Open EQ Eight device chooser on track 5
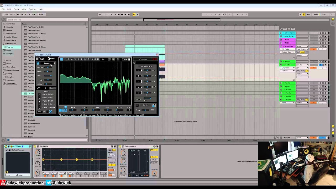This screenshot has height=189, width=336. click(287, 49)
